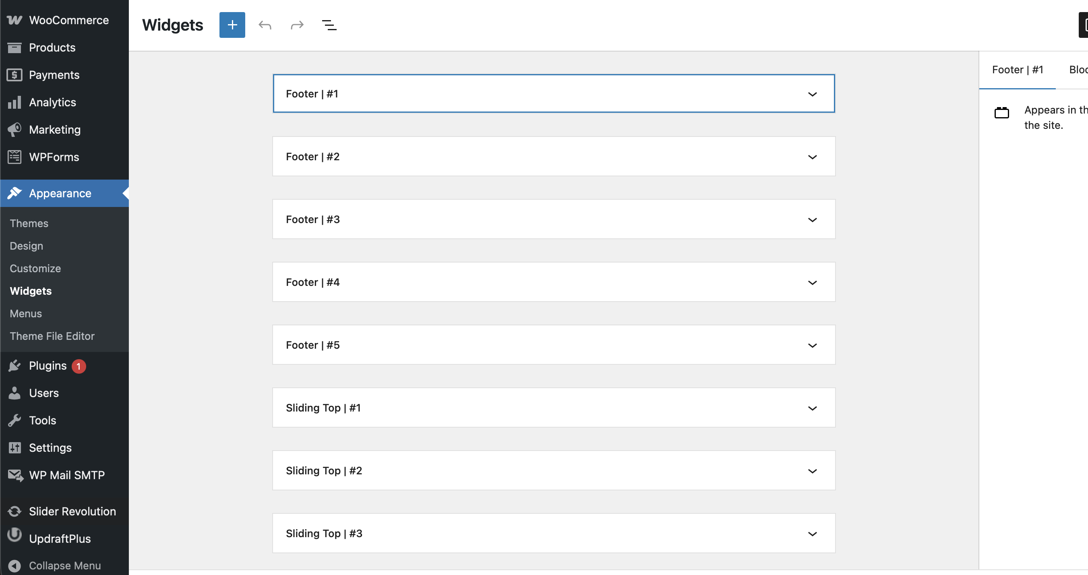Open the List View icon in the toolbar

[x=329, y=25]
